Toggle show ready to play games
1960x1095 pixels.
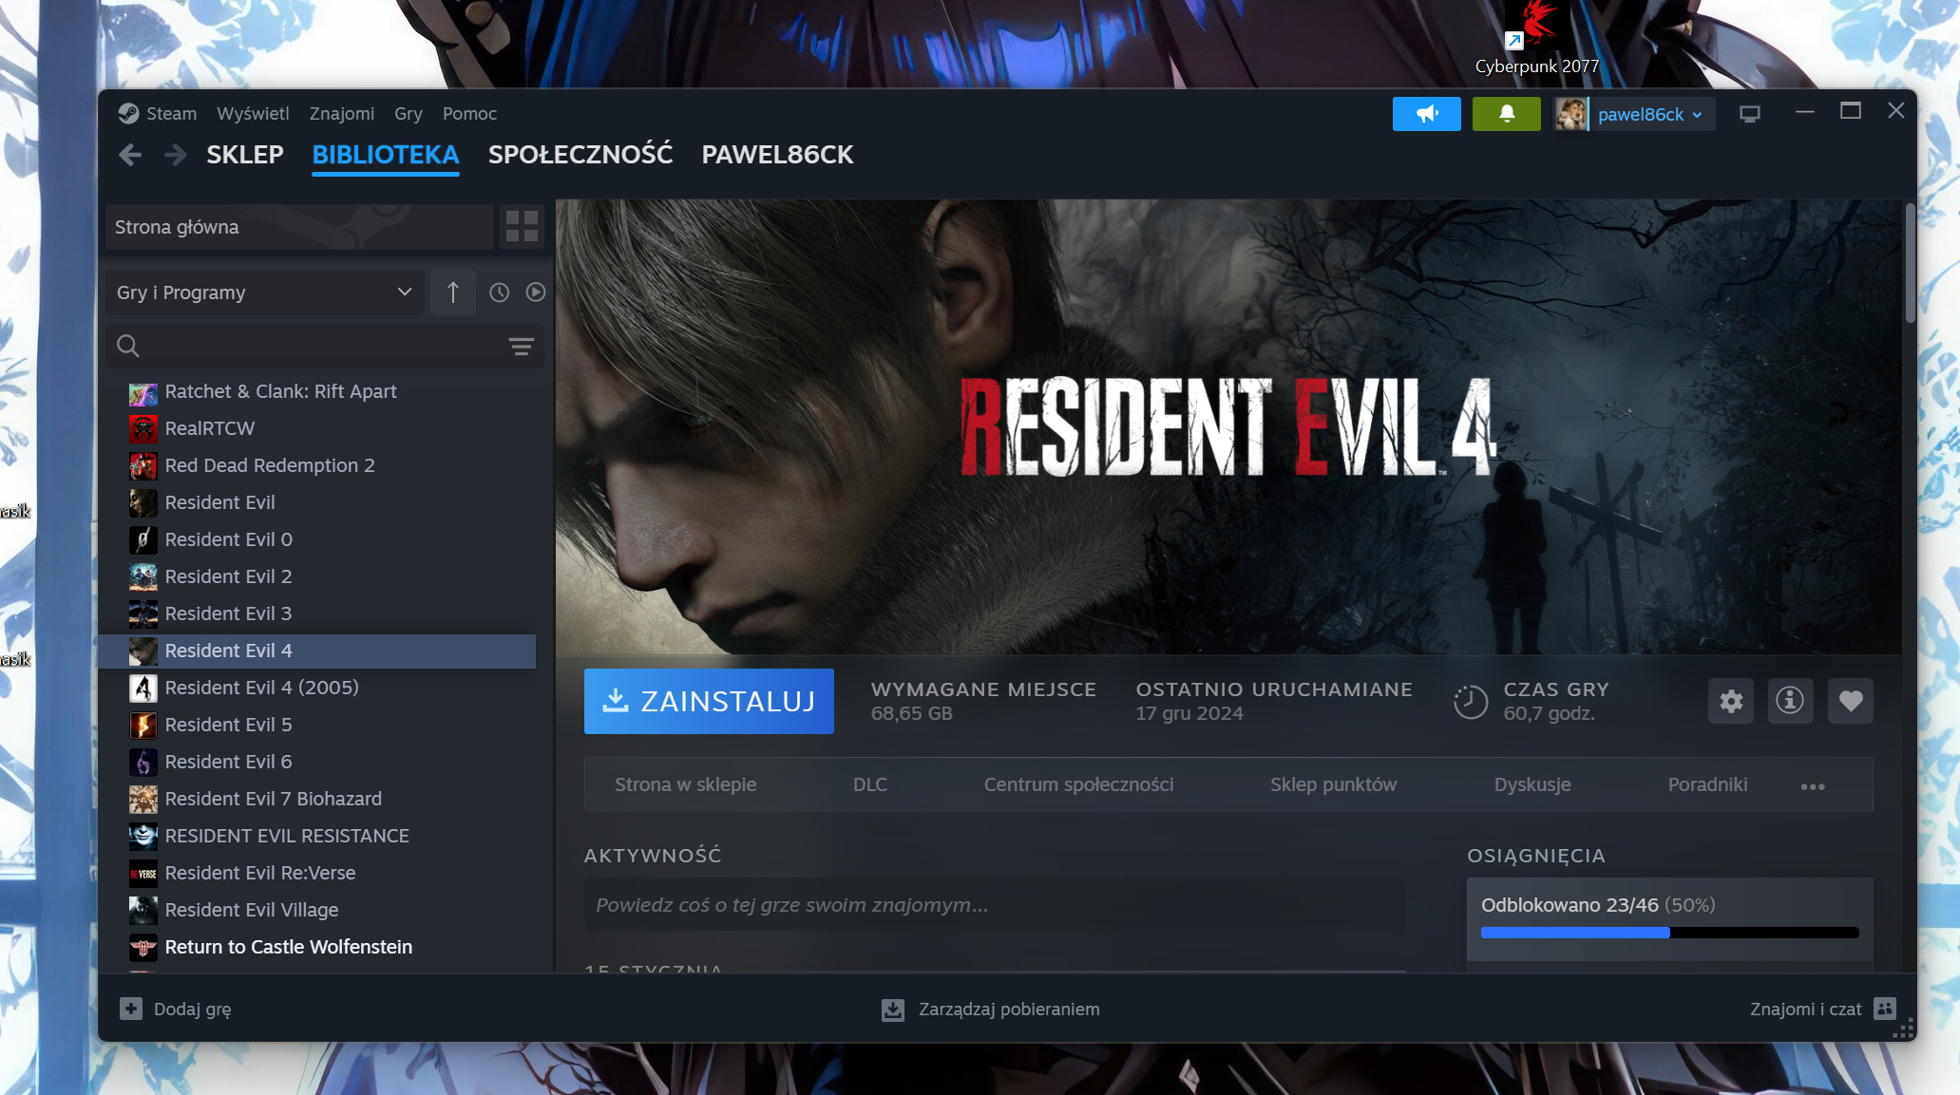(x=536, y=293)
